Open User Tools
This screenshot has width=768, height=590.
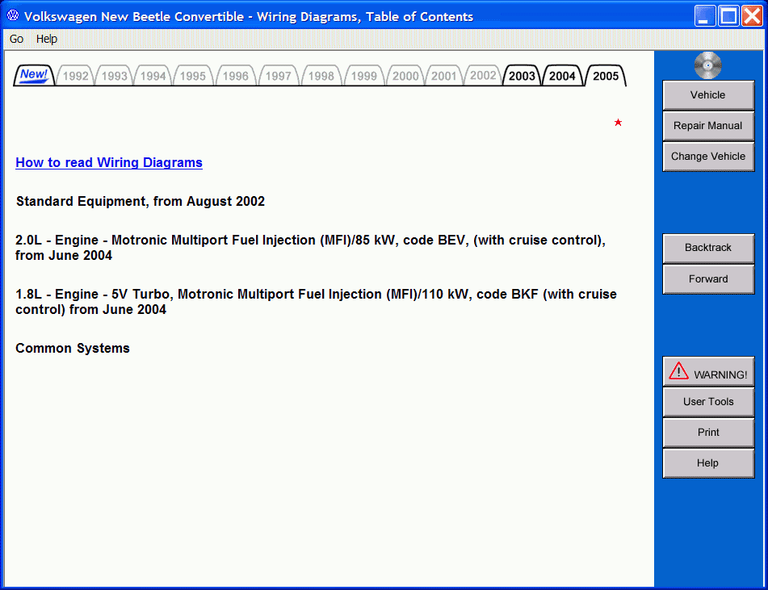pos(708,402)
